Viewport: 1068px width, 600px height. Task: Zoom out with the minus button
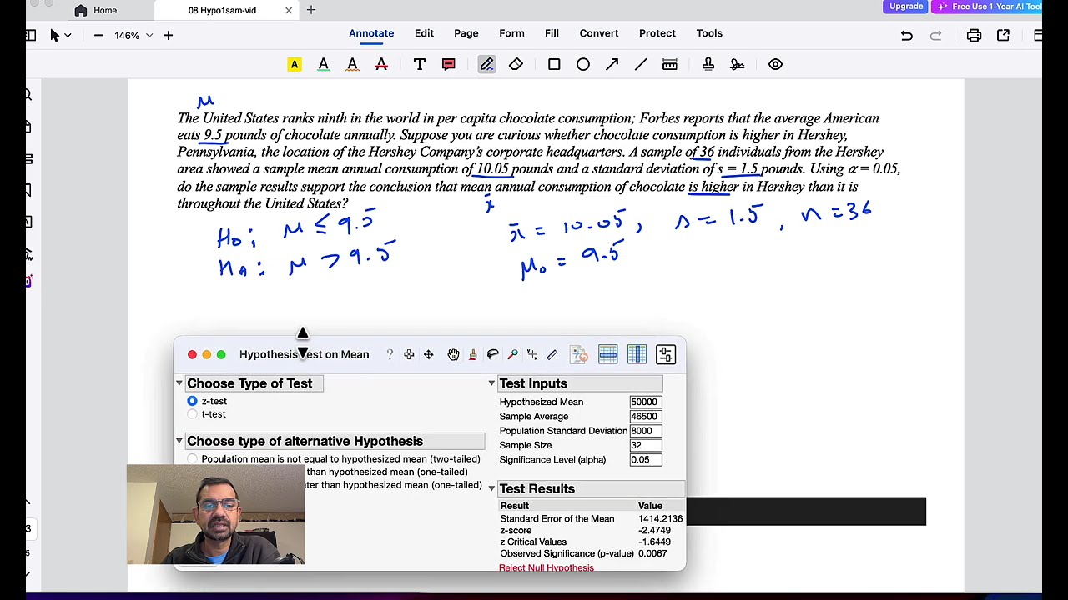point(98,35)
